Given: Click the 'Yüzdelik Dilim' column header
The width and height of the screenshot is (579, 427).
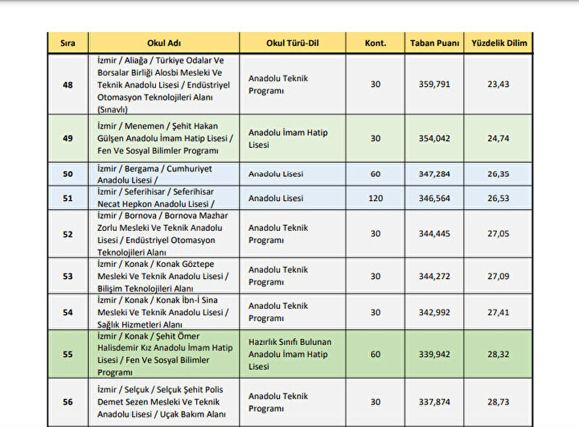Looking at the screenshot, I should point(499,43).
